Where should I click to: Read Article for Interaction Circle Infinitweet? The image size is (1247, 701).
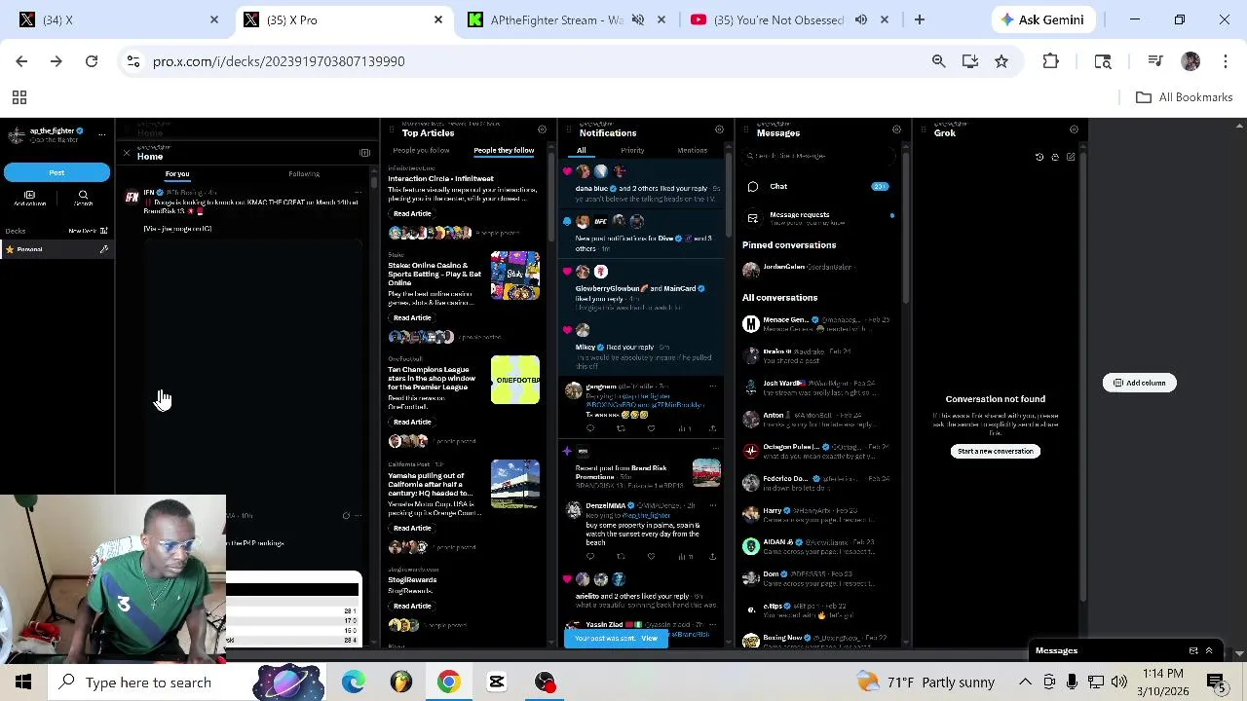(x=412, y=213)
